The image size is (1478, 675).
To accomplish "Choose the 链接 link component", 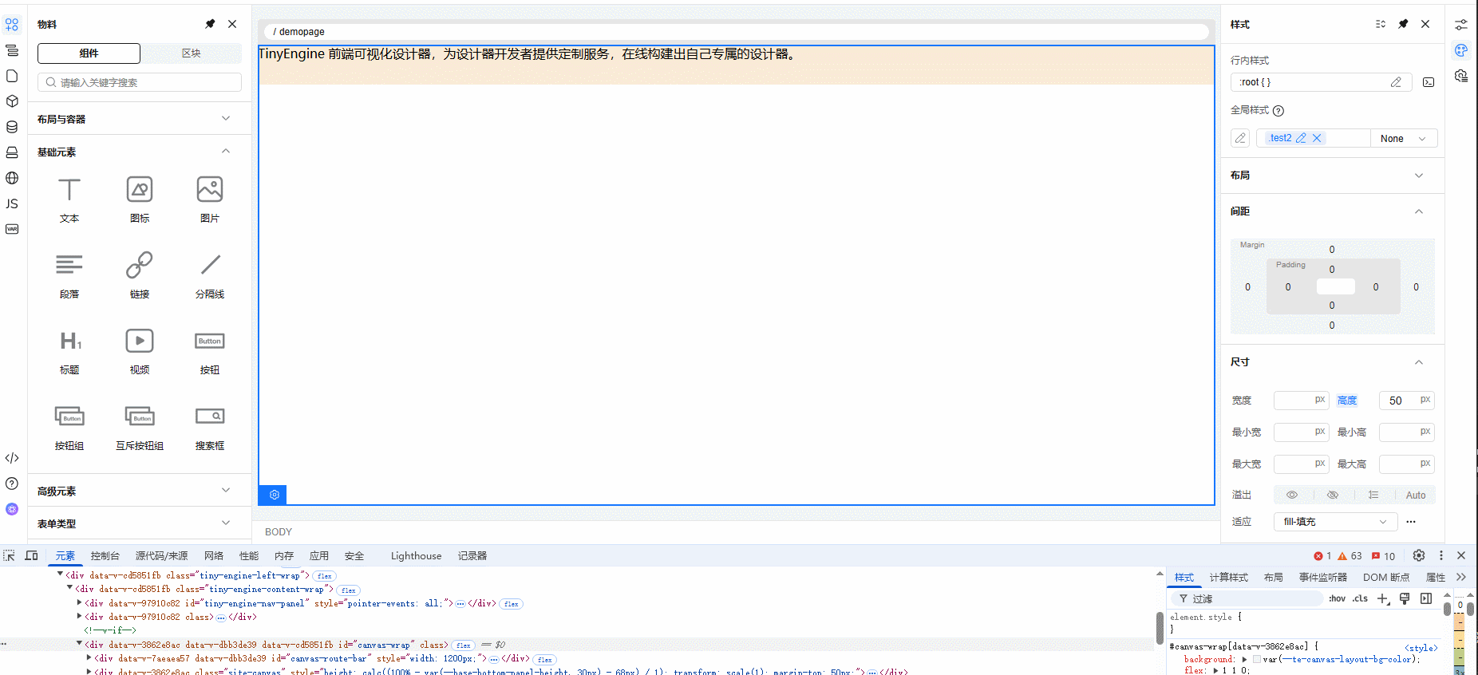I will pos(140,274).
